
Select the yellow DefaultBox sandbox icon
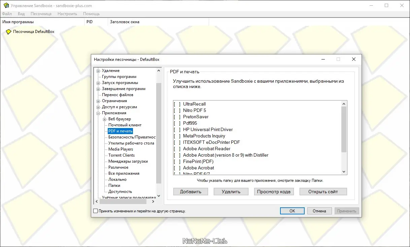pos(9,32)
